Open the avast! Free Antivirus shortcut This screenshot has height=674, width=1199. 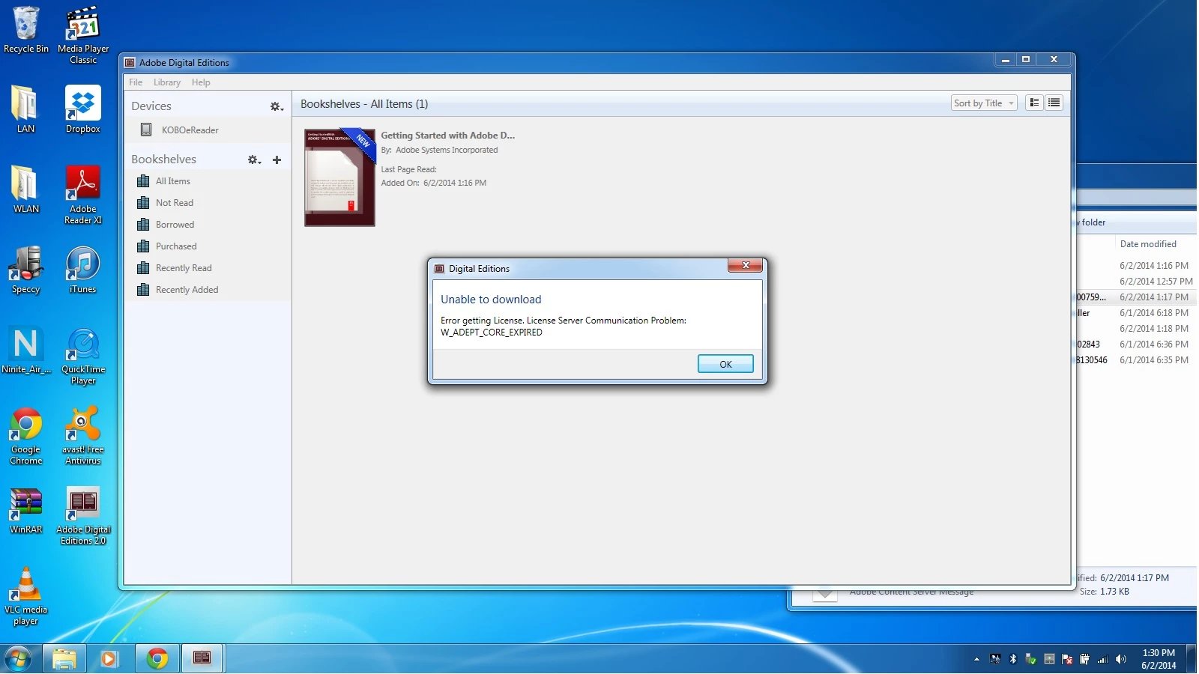click(x=83, y=436)
